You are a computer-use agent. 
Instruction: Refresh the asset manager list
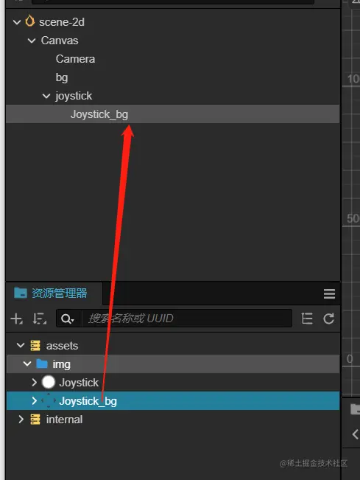pos(329,319)
